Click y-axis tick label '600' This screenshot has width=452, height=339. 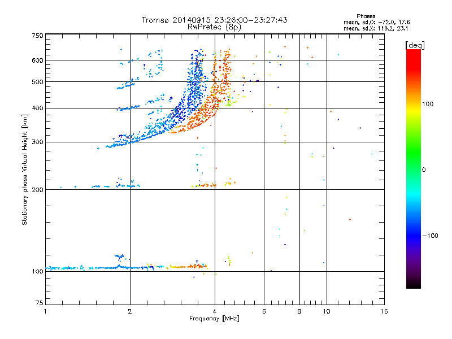37,60
